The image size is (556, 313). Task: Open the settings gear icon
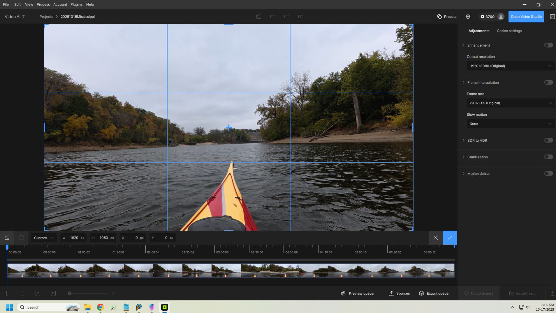pyautogui.click(x=468, y=17)
